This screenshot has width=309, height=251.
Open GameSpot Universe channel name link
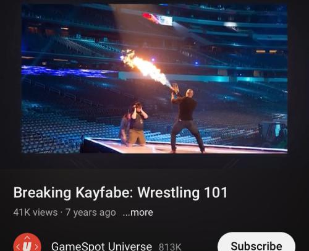click(x=101, y=246)
